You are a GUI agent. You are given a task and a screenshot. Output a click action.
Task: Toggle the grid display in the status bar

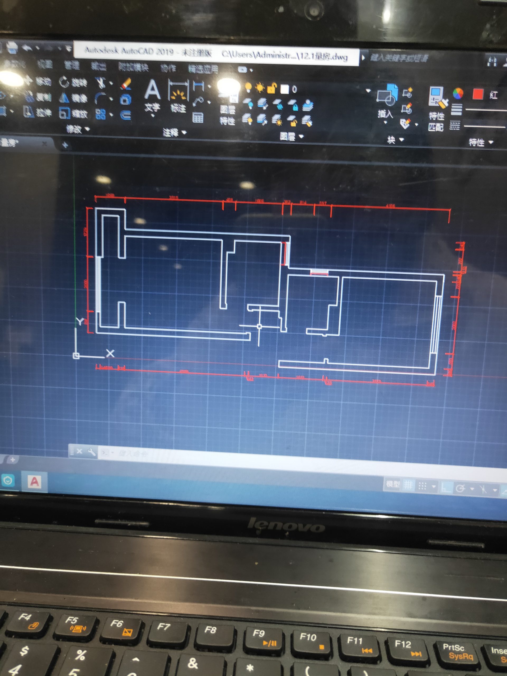tap(408, 485)
